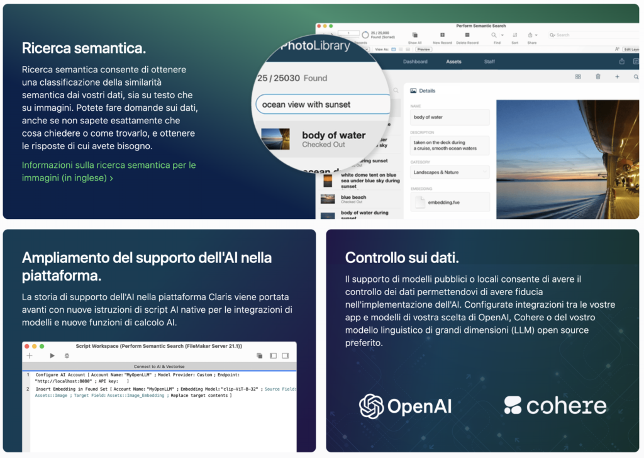Click the New Record toolbar icon
644x458 pixels.
[442, 35]
